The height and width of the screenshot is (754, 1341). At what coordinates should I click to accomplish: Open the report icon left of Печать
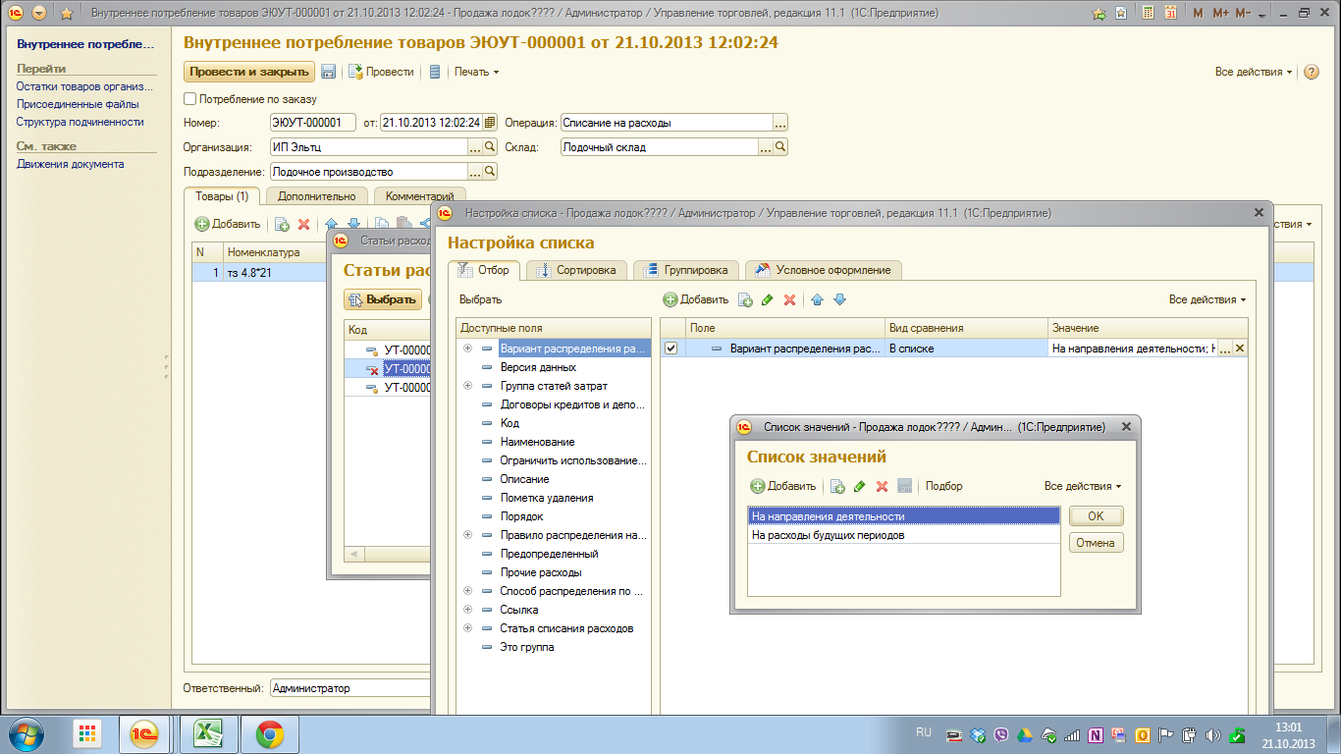[x=435, y=72]
